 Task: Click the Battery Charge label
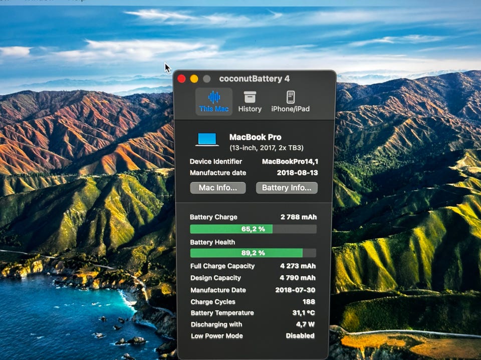[213, 217]
